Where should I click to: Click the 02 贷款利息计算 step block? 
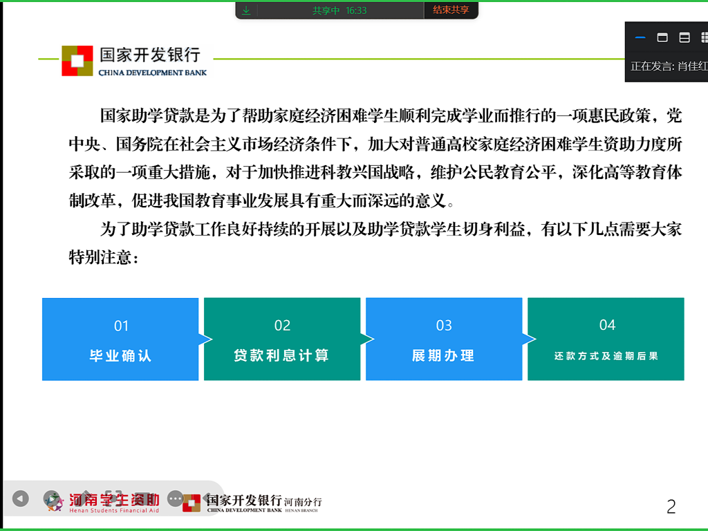(282, 339)
